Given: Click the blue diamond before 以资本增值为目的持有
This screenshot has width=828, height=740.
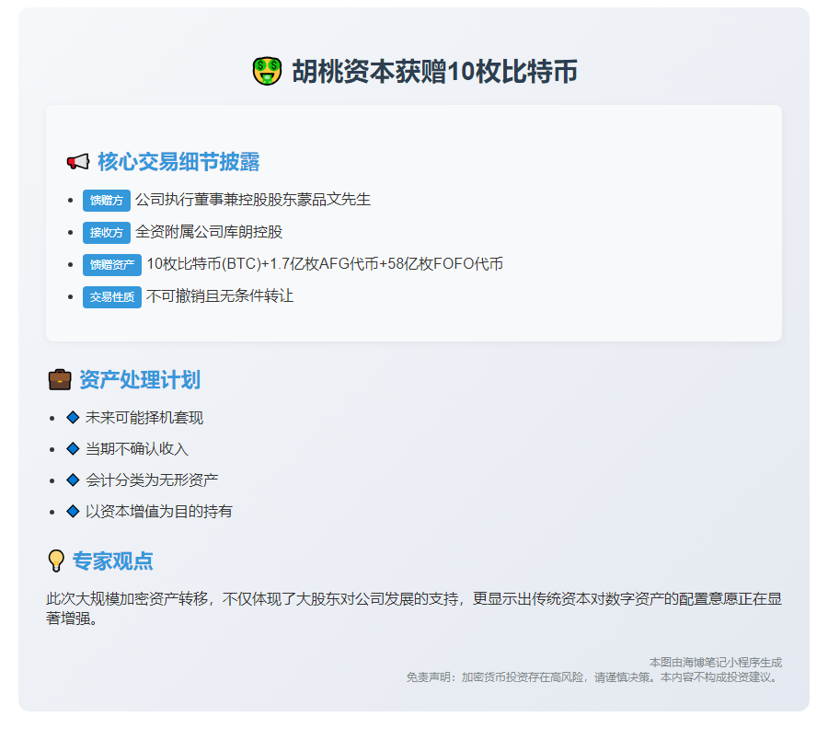Looking at the screenshot, I should 73,512.
